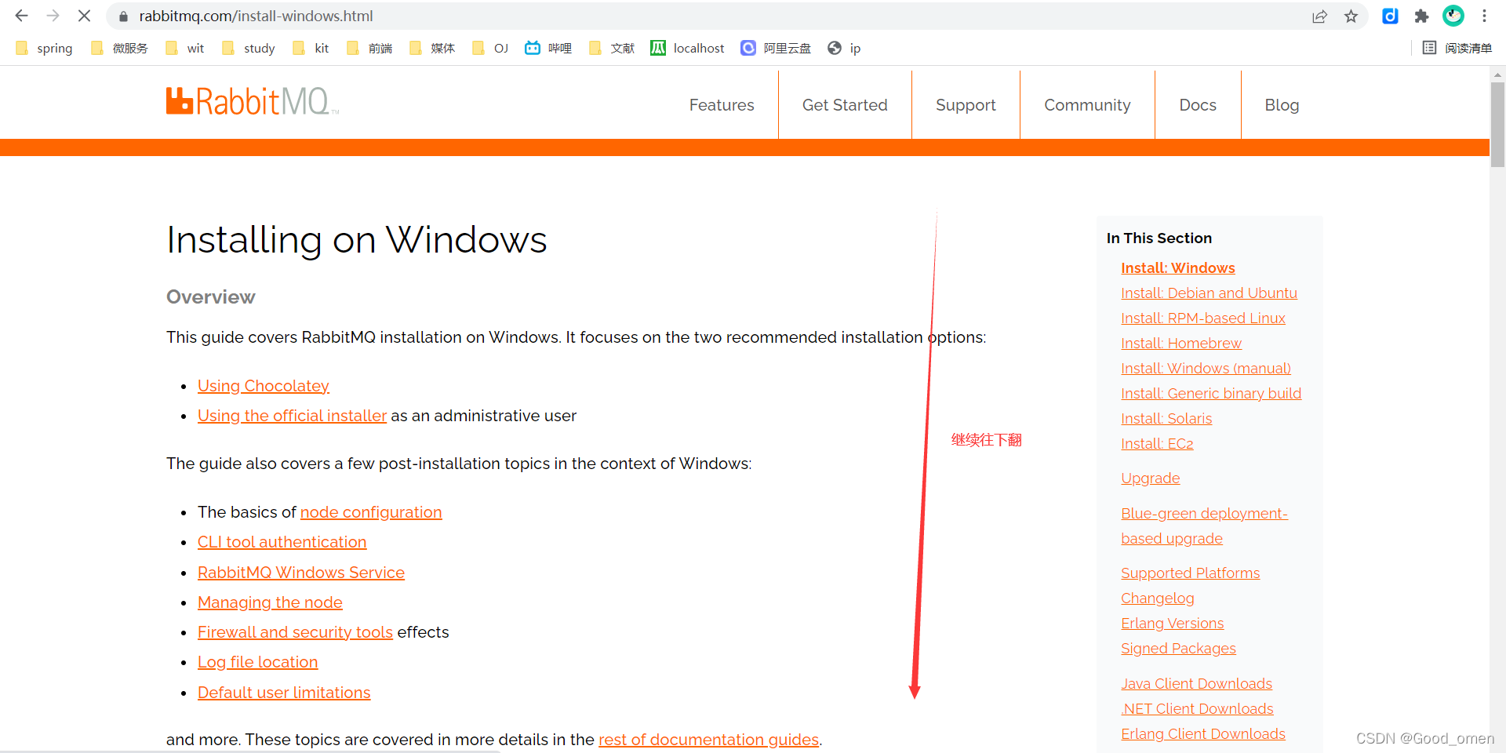Open the .NET Client Downloads sidebar link

click(1197, 709)
